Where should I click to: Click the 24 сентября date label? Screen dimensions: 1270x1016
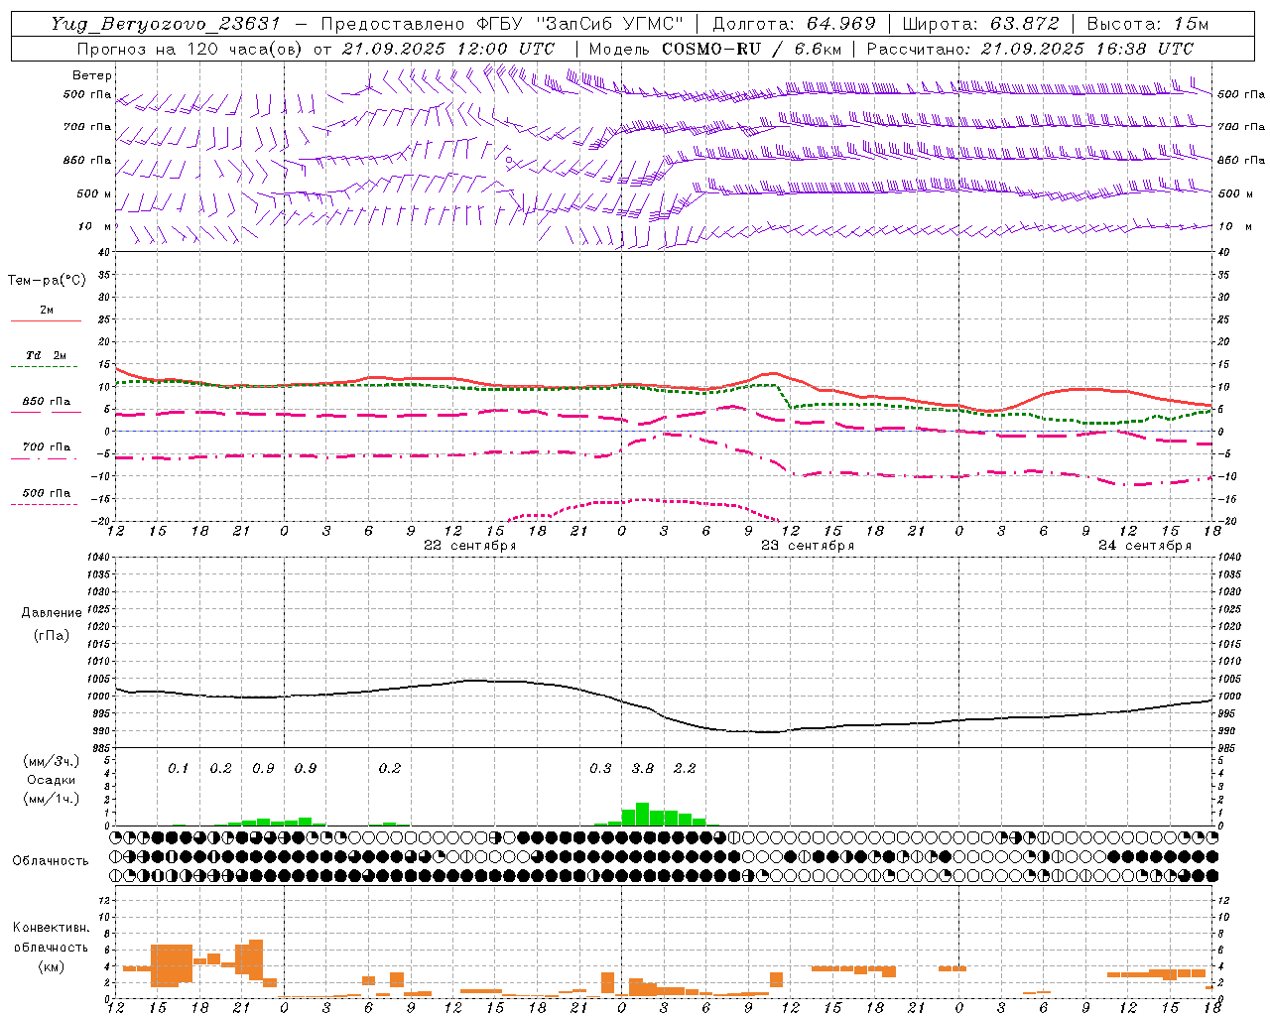[x=1144, y=546]
